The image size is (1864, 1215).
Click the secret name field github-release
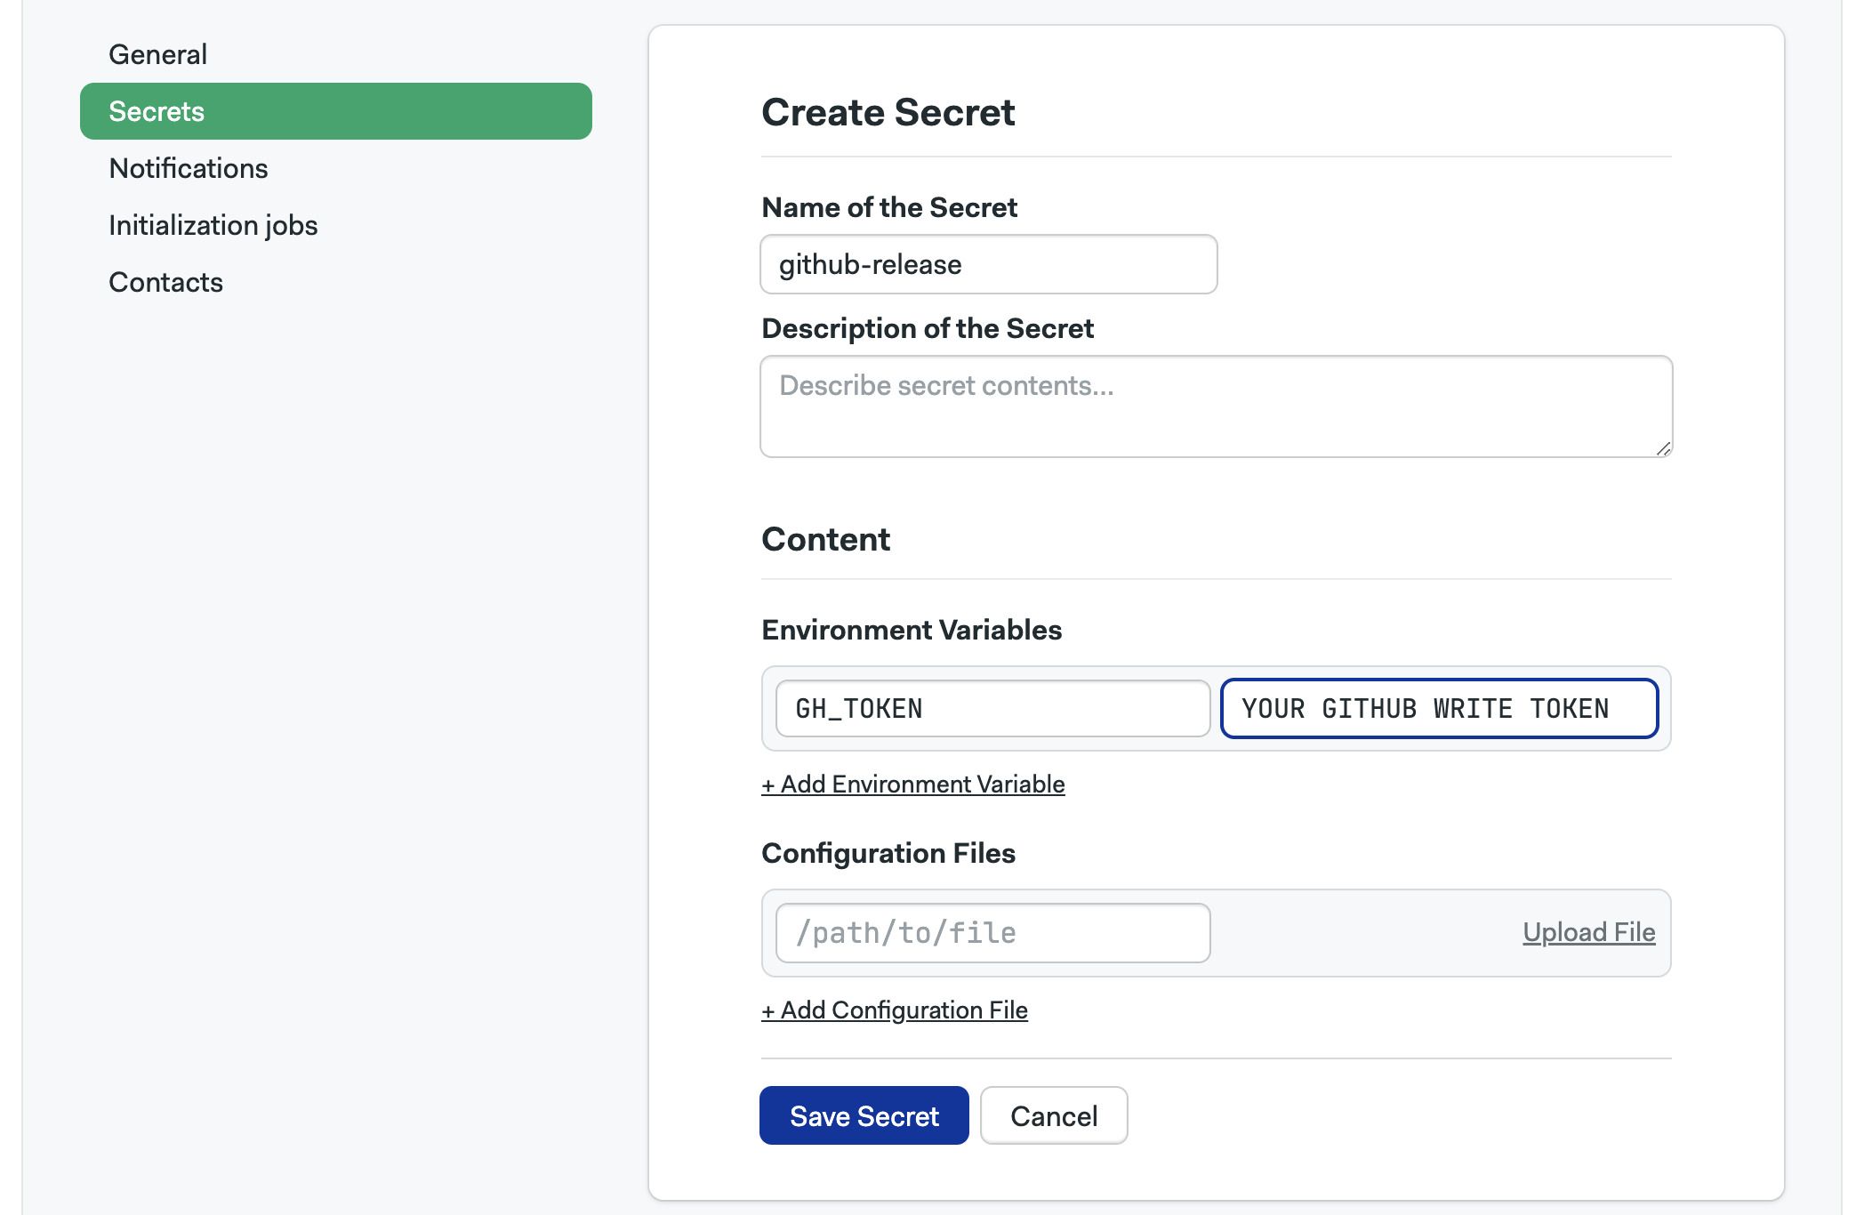pyautogui.click(x=988, y=263)
